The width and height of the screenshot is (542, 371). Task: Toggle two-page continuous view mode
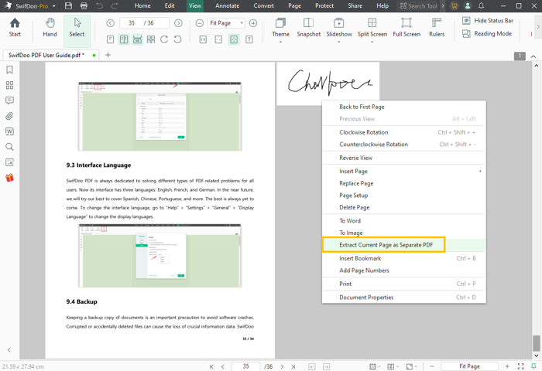151,39
